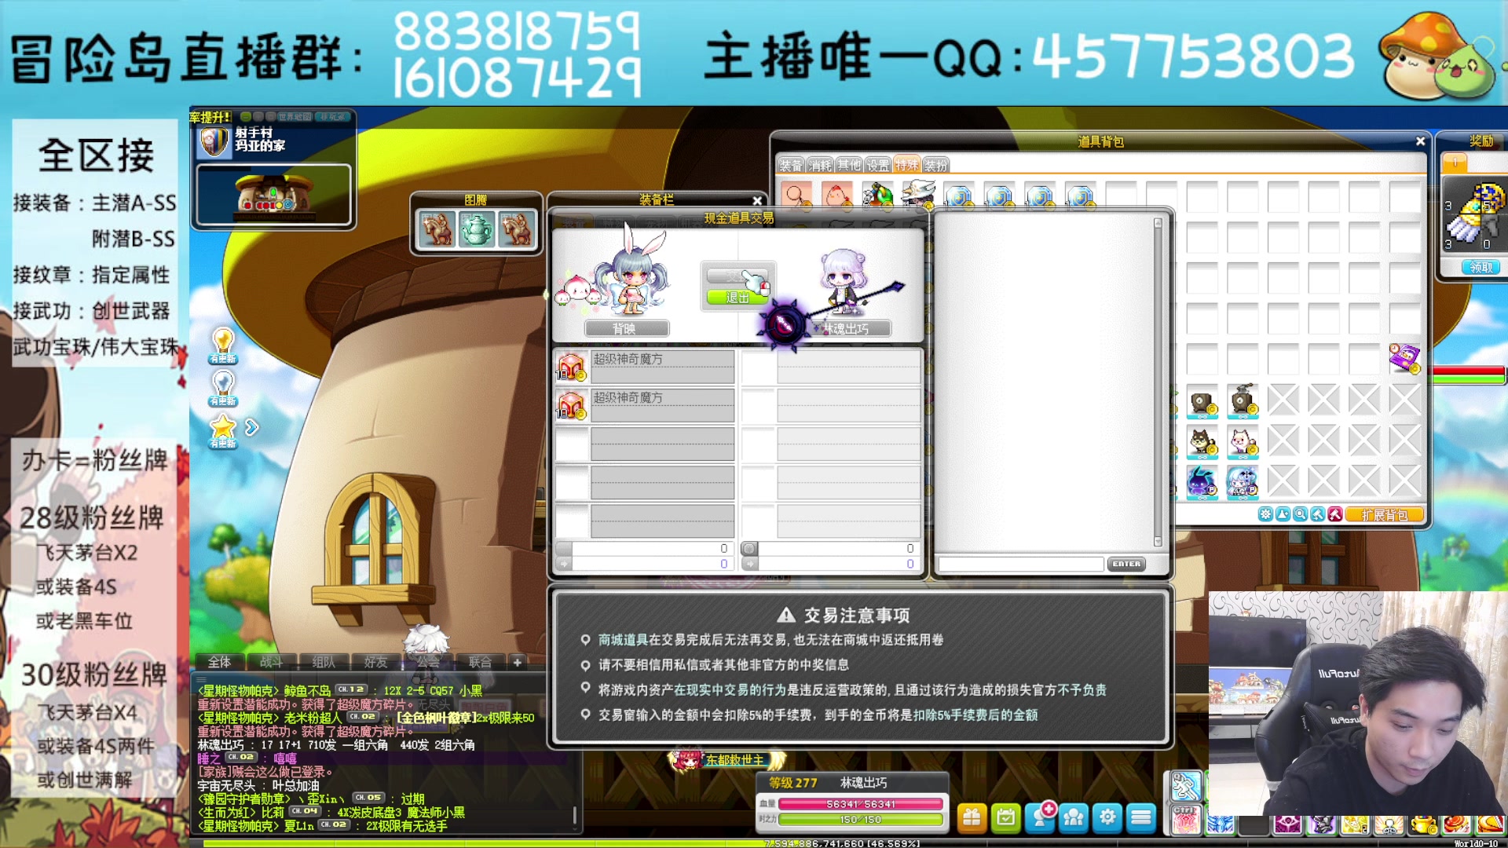Click the running figure skill quickslot
Viewport: 1508px width, 848px height.
point(1185,786)
